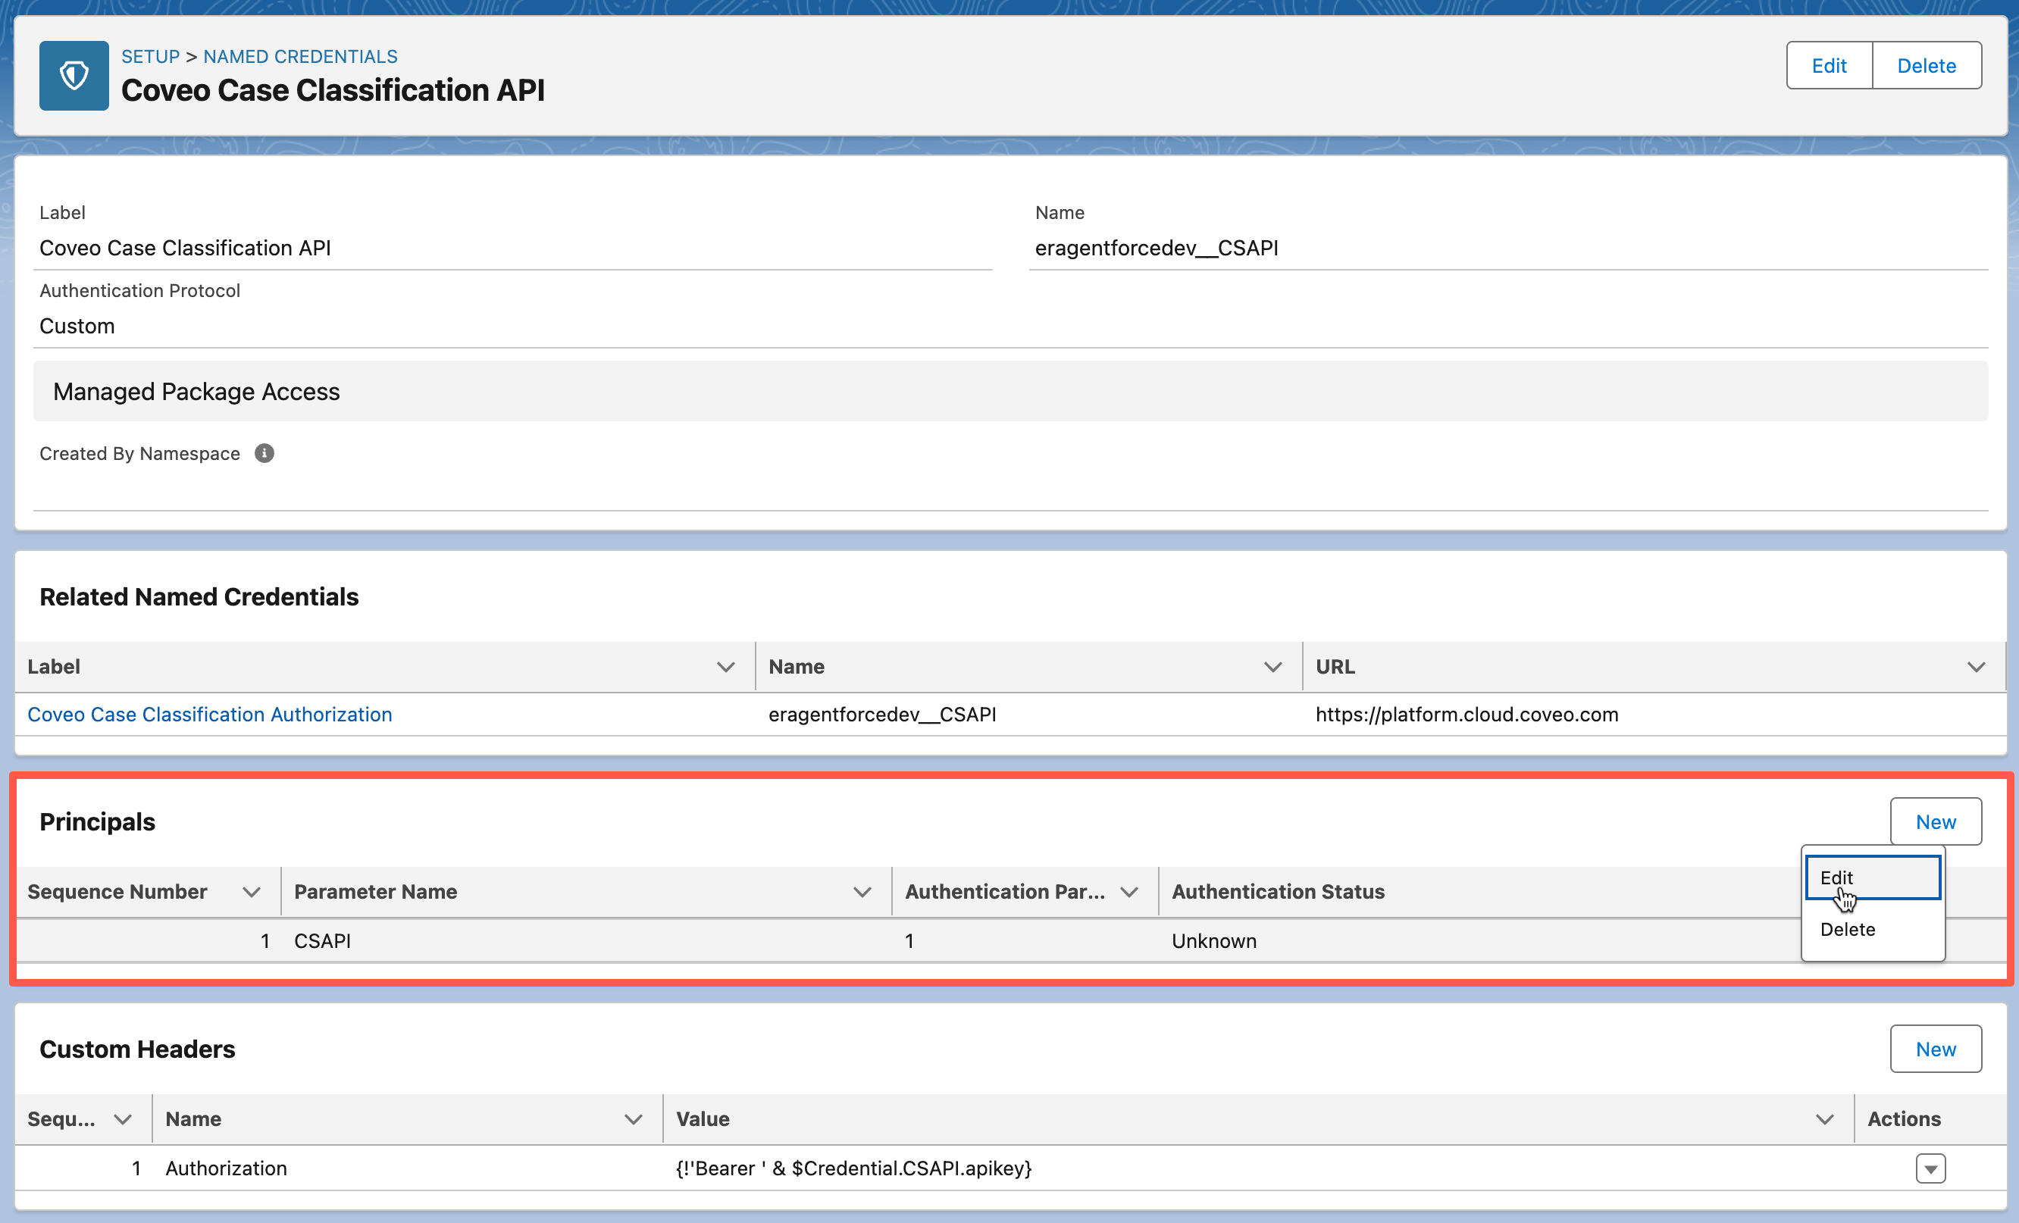
Task: Open the Authentication Par... column chevron
Action: 1129,891
